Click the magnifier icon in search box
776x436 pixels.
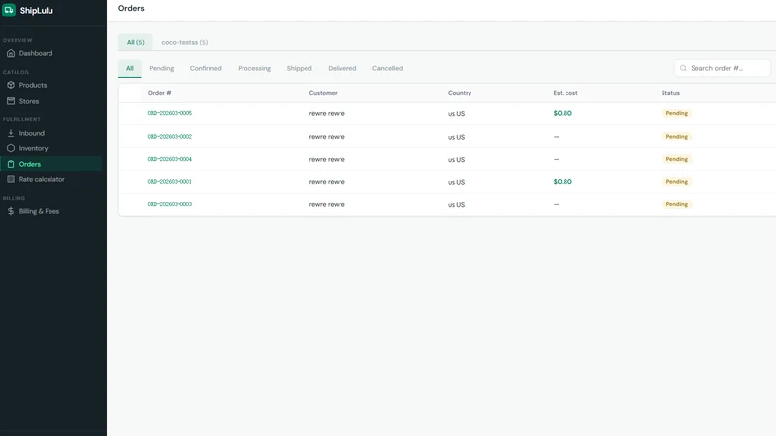pos(683,68)
